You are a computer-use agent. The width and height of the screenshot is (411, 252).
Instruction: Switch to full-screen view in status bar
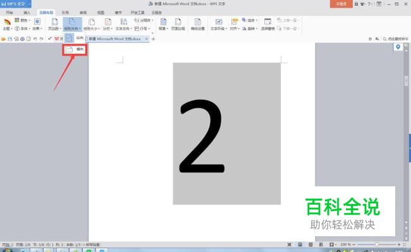click(x=290, y=244)
